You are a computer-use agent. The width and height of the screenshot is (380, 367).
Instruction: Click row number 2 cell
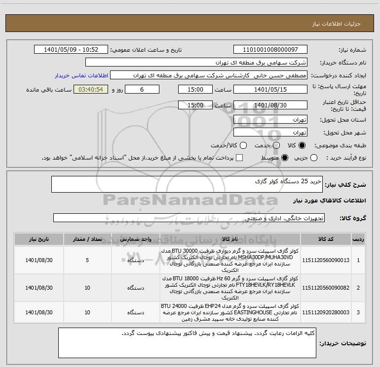coord(358,288)
